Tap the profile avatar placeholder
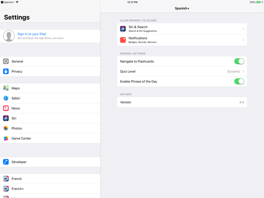Screen dimensions: 264x198 click(9, 36)
